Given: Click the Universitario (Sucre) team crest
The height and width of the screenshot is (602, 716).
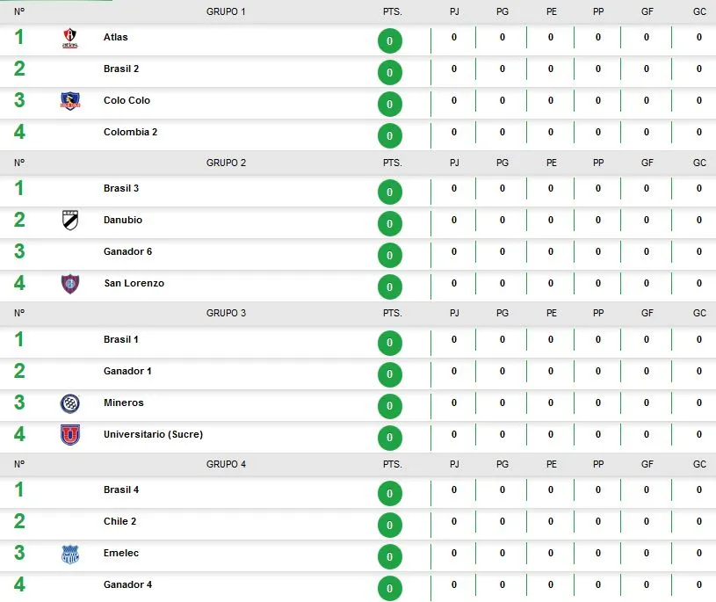Looking at the screenshot, I should (70, 435).
